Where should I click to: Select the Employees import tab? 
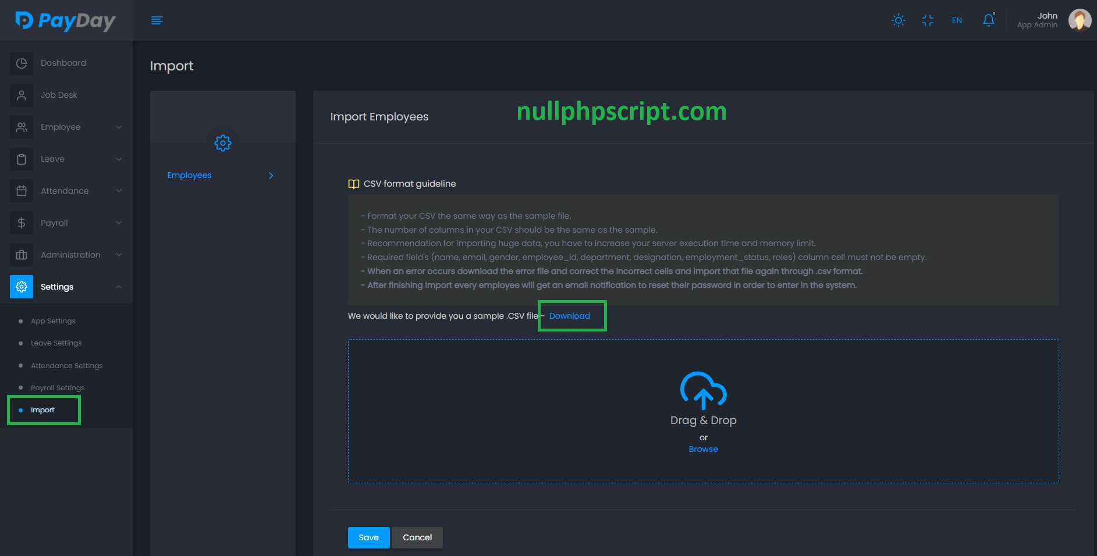[x=189, y=175]
